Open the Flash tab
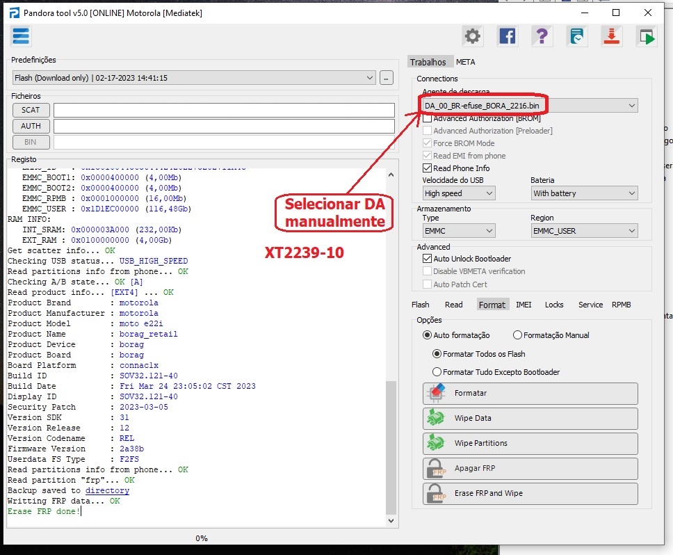 click(420, 305)
